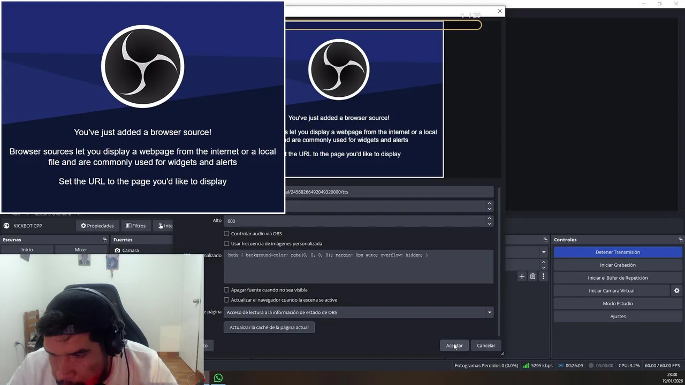The height and width of the screenshot is (385, 685).
Task: Click the Cancelar button
Action: (486, 345)
